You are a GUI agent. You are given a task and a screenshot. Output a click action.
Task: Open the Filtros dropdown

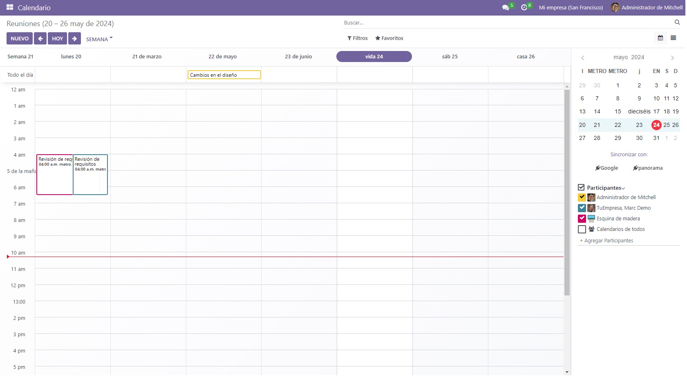(x=357, y=38)
